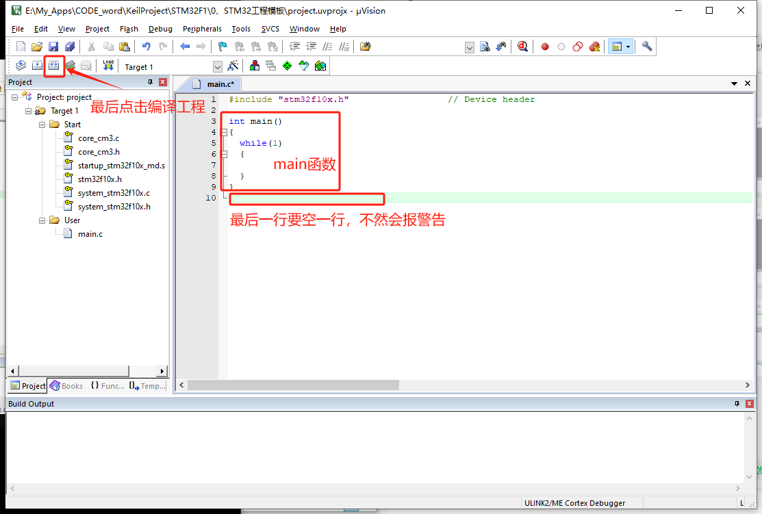Open Configuration with the wrench icon

coord(647,47)
